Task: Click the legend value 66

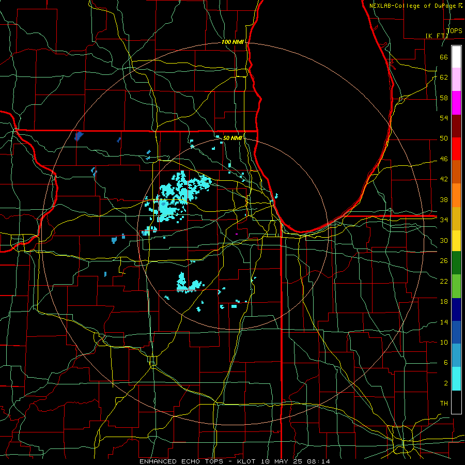Action: [444, 57]
